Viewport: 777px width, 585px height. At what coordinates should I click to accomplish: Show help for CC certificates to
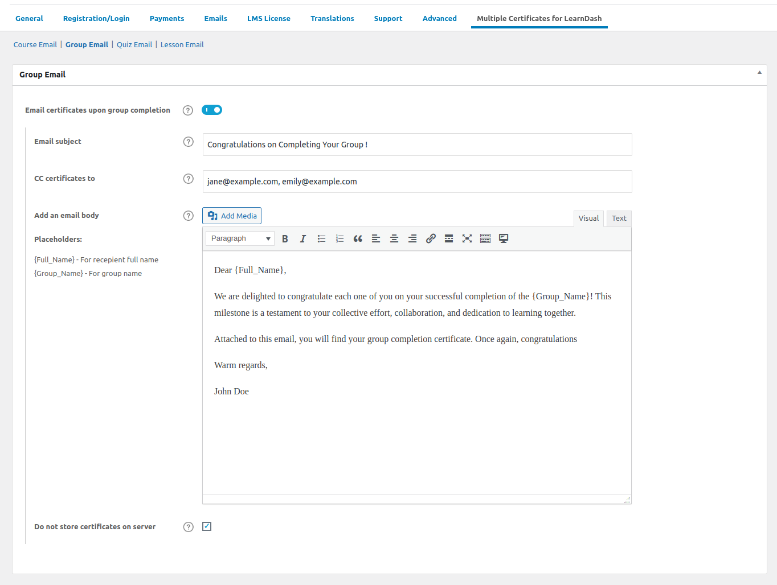pos(189,179)
